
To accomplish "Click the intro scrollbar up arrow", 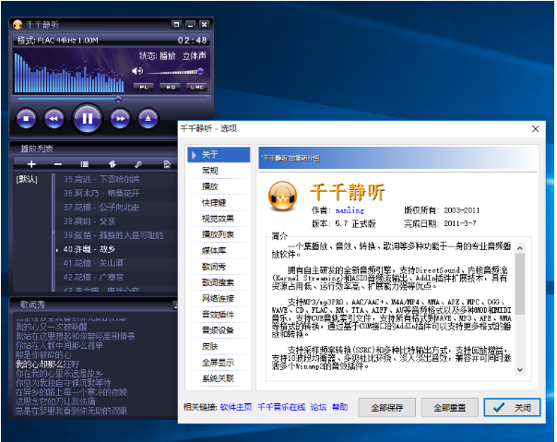I will click(x=520, y=248).
